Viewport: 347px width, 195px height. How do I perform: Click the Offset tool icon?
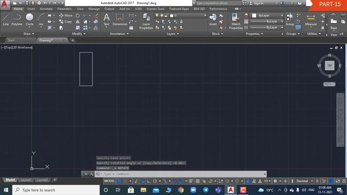point(96,28)
